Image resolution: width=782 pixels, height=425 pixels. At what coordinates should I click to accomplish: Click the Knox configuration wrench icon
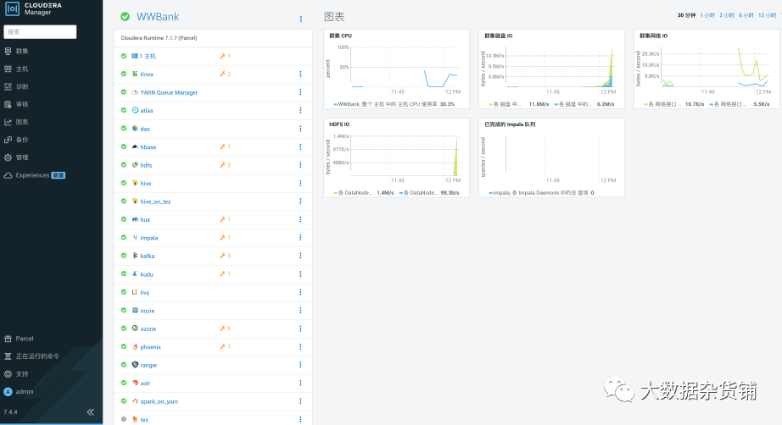pyautogui.click(x=222, y=75)
